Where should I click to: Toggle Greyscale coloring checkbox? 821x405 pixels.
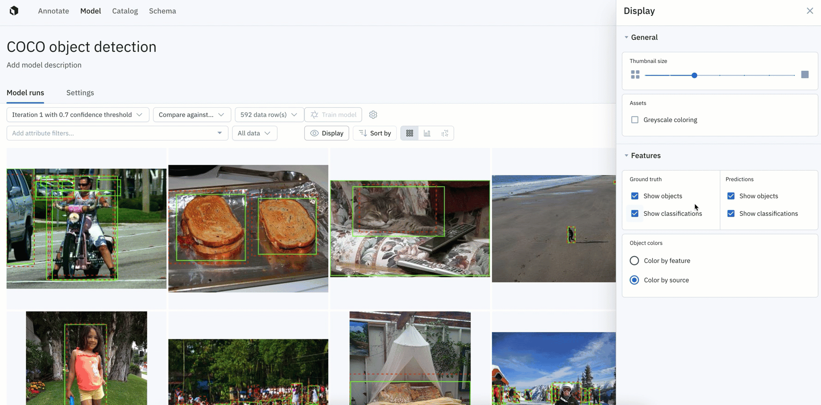coord(635,120)
